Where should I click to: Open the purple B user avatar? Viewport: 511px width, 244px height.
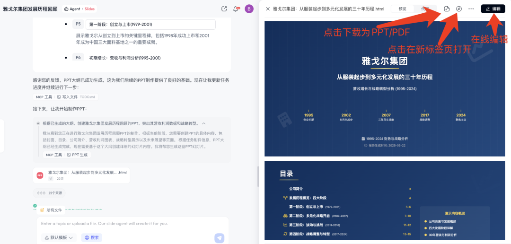coord(249,9)
